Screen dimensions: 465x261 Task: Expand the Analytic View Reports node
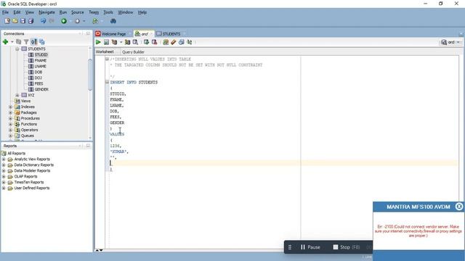coord(4,159)
